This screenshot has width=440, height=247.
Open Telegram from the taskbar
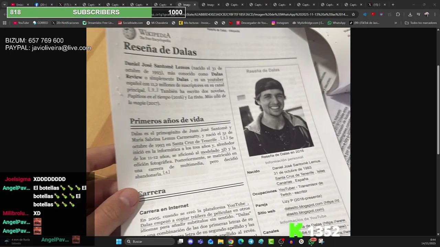251,242
